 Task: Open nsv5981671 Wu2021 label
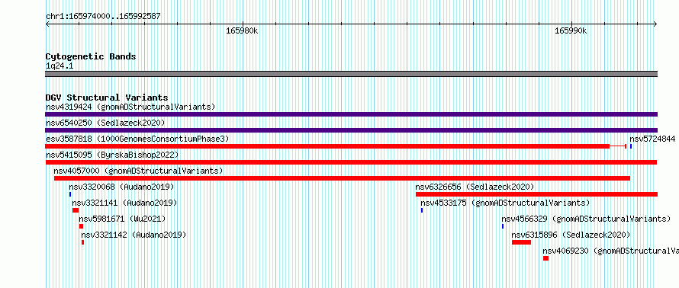point(122,219)
